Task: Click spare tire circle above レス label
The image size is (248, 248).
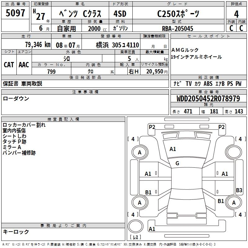Action: (135, 226)
